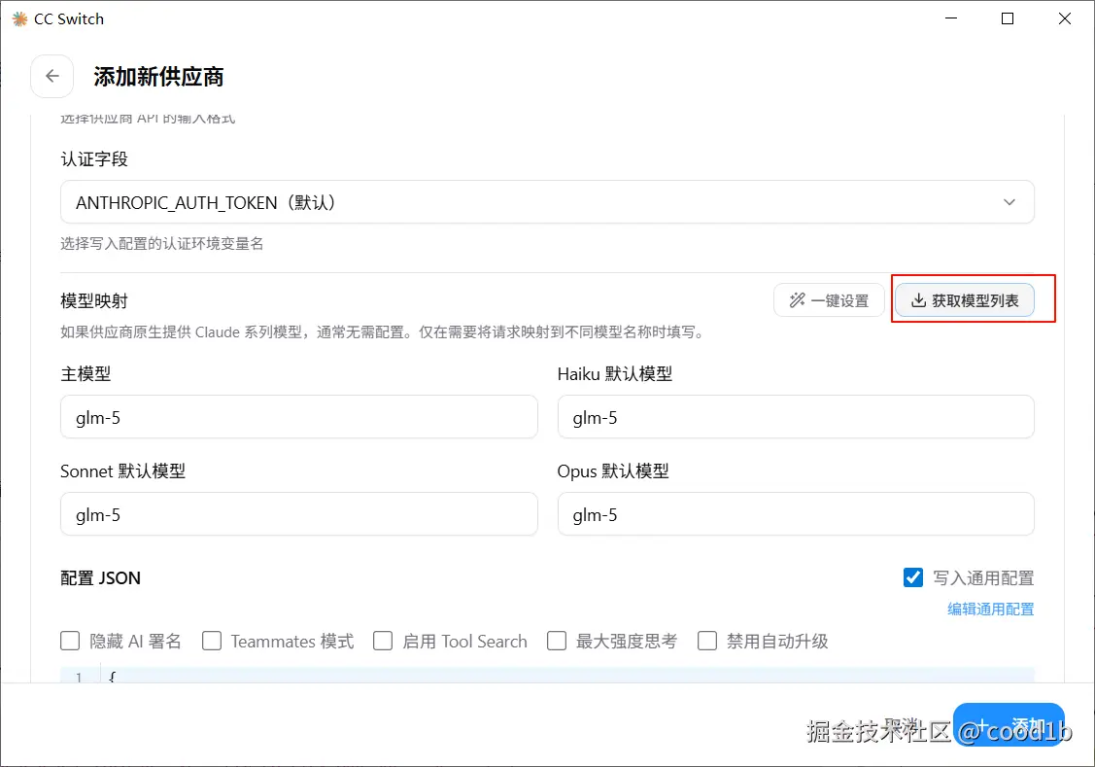Enable the Teammates 模式 checkbox
This screenshot has width=1095, height=767.
[x=212, y=641]
